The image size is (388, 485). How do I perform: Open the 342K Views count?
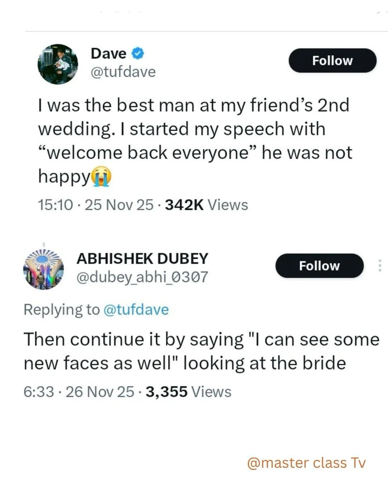click(x=206, y=205)
